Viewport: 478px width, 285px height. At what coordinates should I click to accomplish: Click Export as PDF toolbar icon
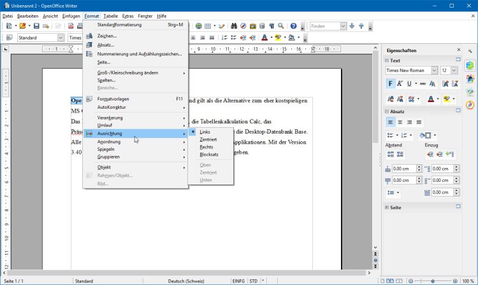point(71,26)
